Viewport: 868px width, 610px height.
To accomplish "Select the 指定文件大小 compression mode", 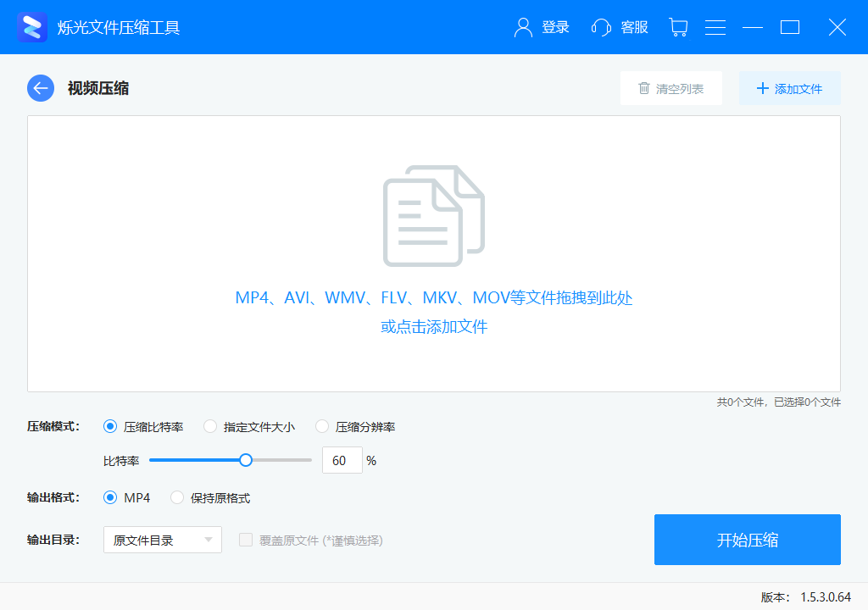I will tap(210, 426).
